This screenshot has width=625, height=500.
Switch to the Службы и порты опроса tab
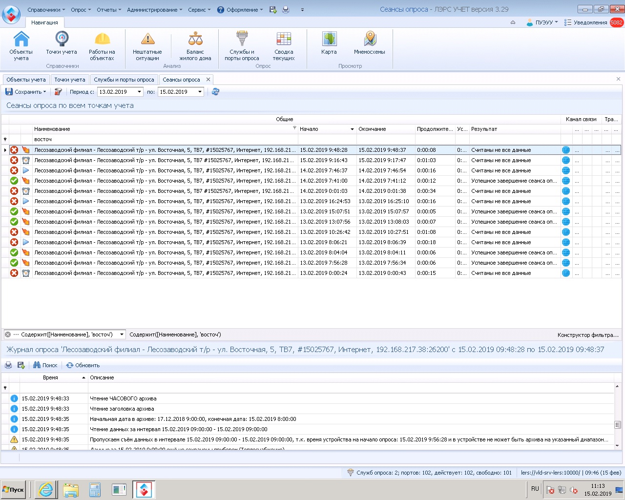[x=124, y=80]
